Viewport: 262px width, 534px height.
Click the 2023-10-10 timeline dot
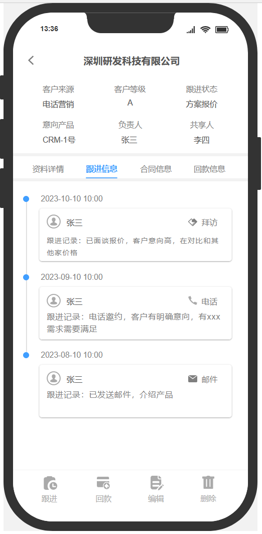(x=26, y=199)
